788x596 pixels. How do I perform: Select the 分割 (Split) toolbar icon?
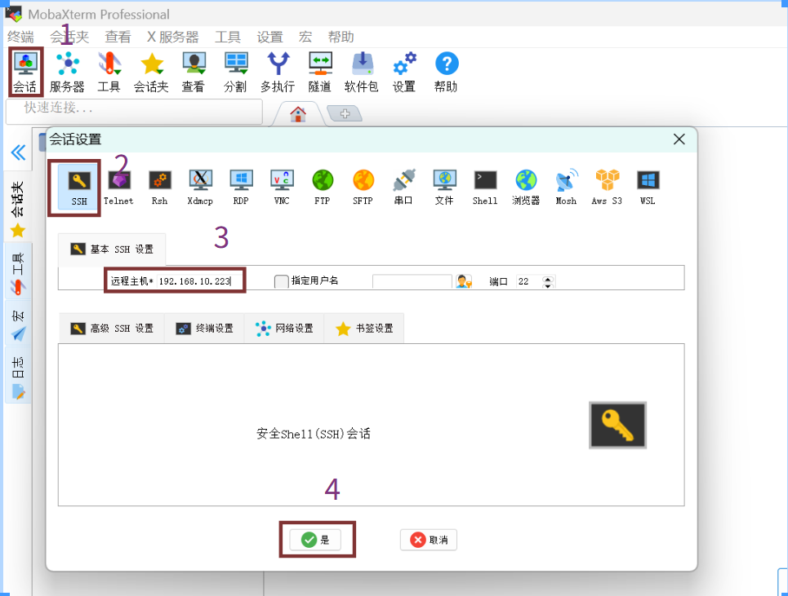coord(236,72)
